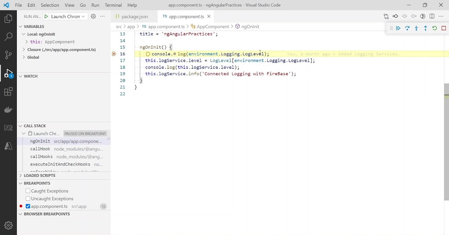Close the app.component.ts tab
This screenshot has width=449, height=235.
pyautogui.click(x=209, y=16)
